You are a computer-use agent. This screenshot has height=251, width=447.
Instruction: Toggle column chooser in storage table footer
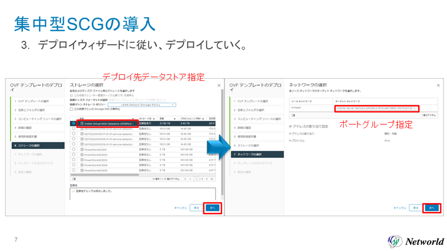74,179
